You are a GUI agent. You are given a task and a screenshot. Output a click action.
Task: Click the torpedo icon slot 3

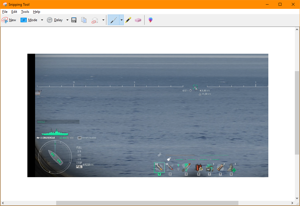coord(186,167)
